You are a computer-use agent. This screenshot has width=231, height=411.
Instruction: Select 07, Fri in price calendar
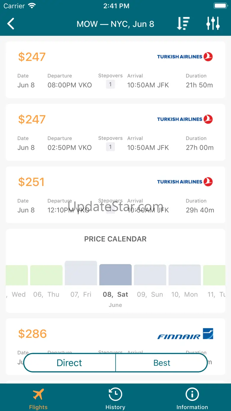tap(81, 273)
